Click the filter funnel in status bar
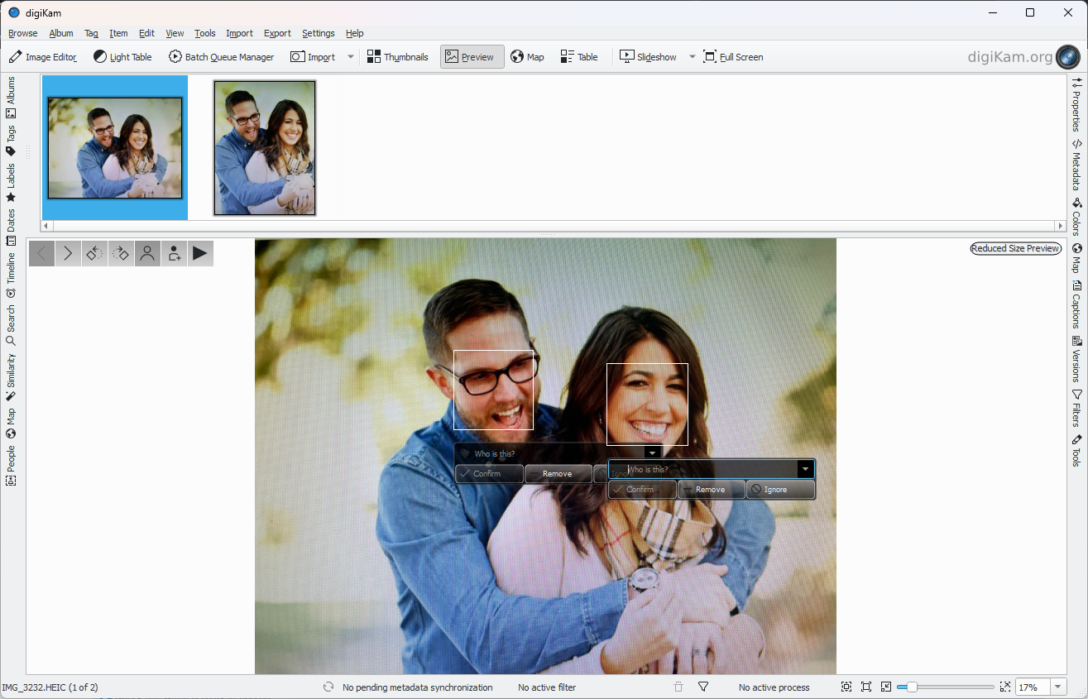1088x699 pixels. (x=703, y=687)
